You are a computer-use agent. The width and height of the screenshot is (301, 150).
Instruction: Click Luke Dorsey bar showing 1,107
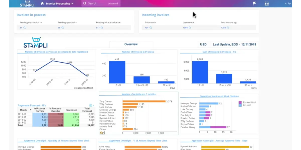130,107
